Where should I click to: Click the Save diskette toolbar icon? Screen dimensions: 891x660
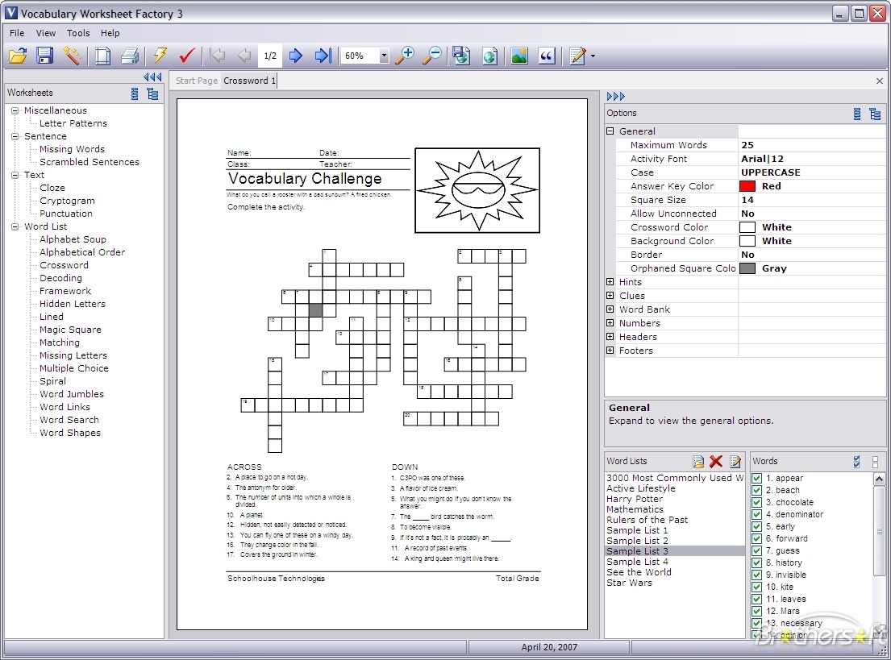pyautogui.click(x=44, y=56)
